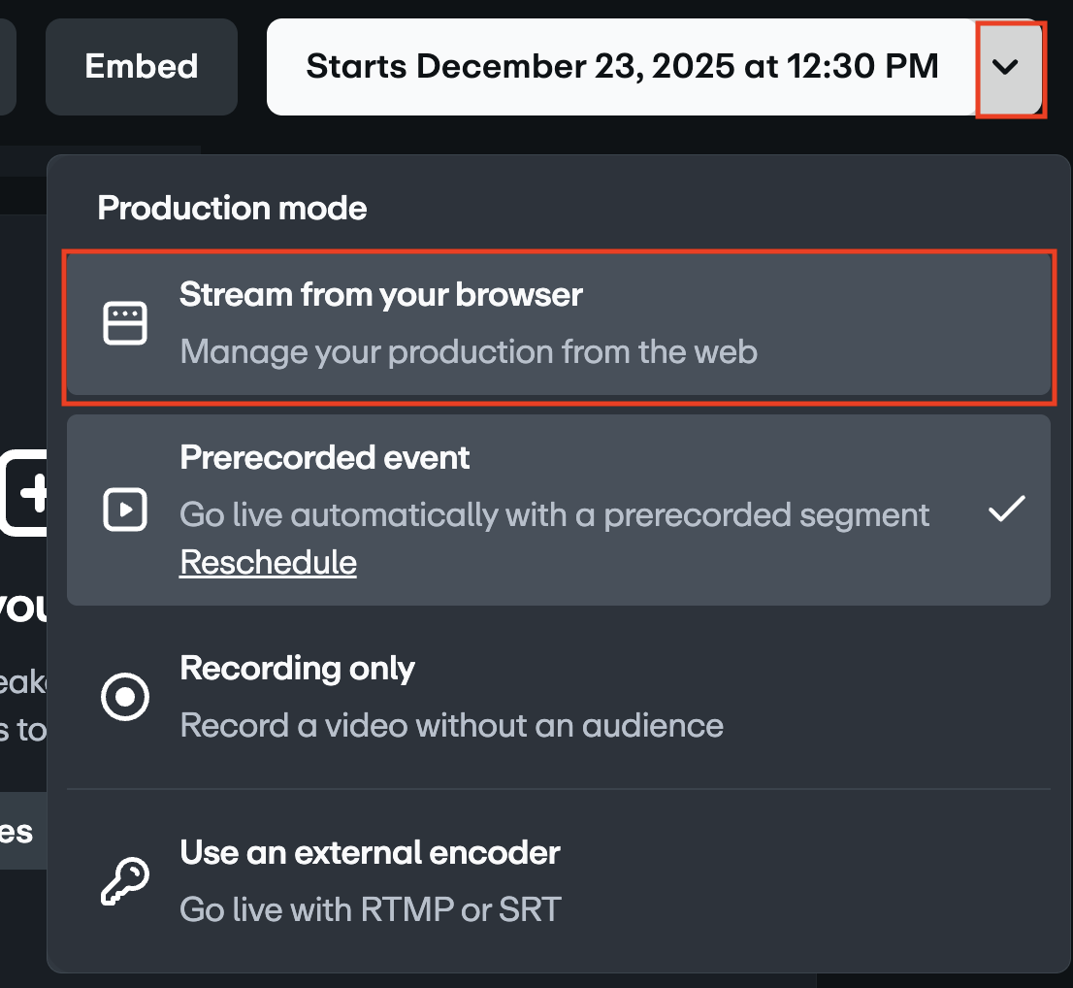The height and width of the screenshot is (988, 1073).
Task: Collapse the Production mode dropdown
Action: click(x=1009, y=67)
